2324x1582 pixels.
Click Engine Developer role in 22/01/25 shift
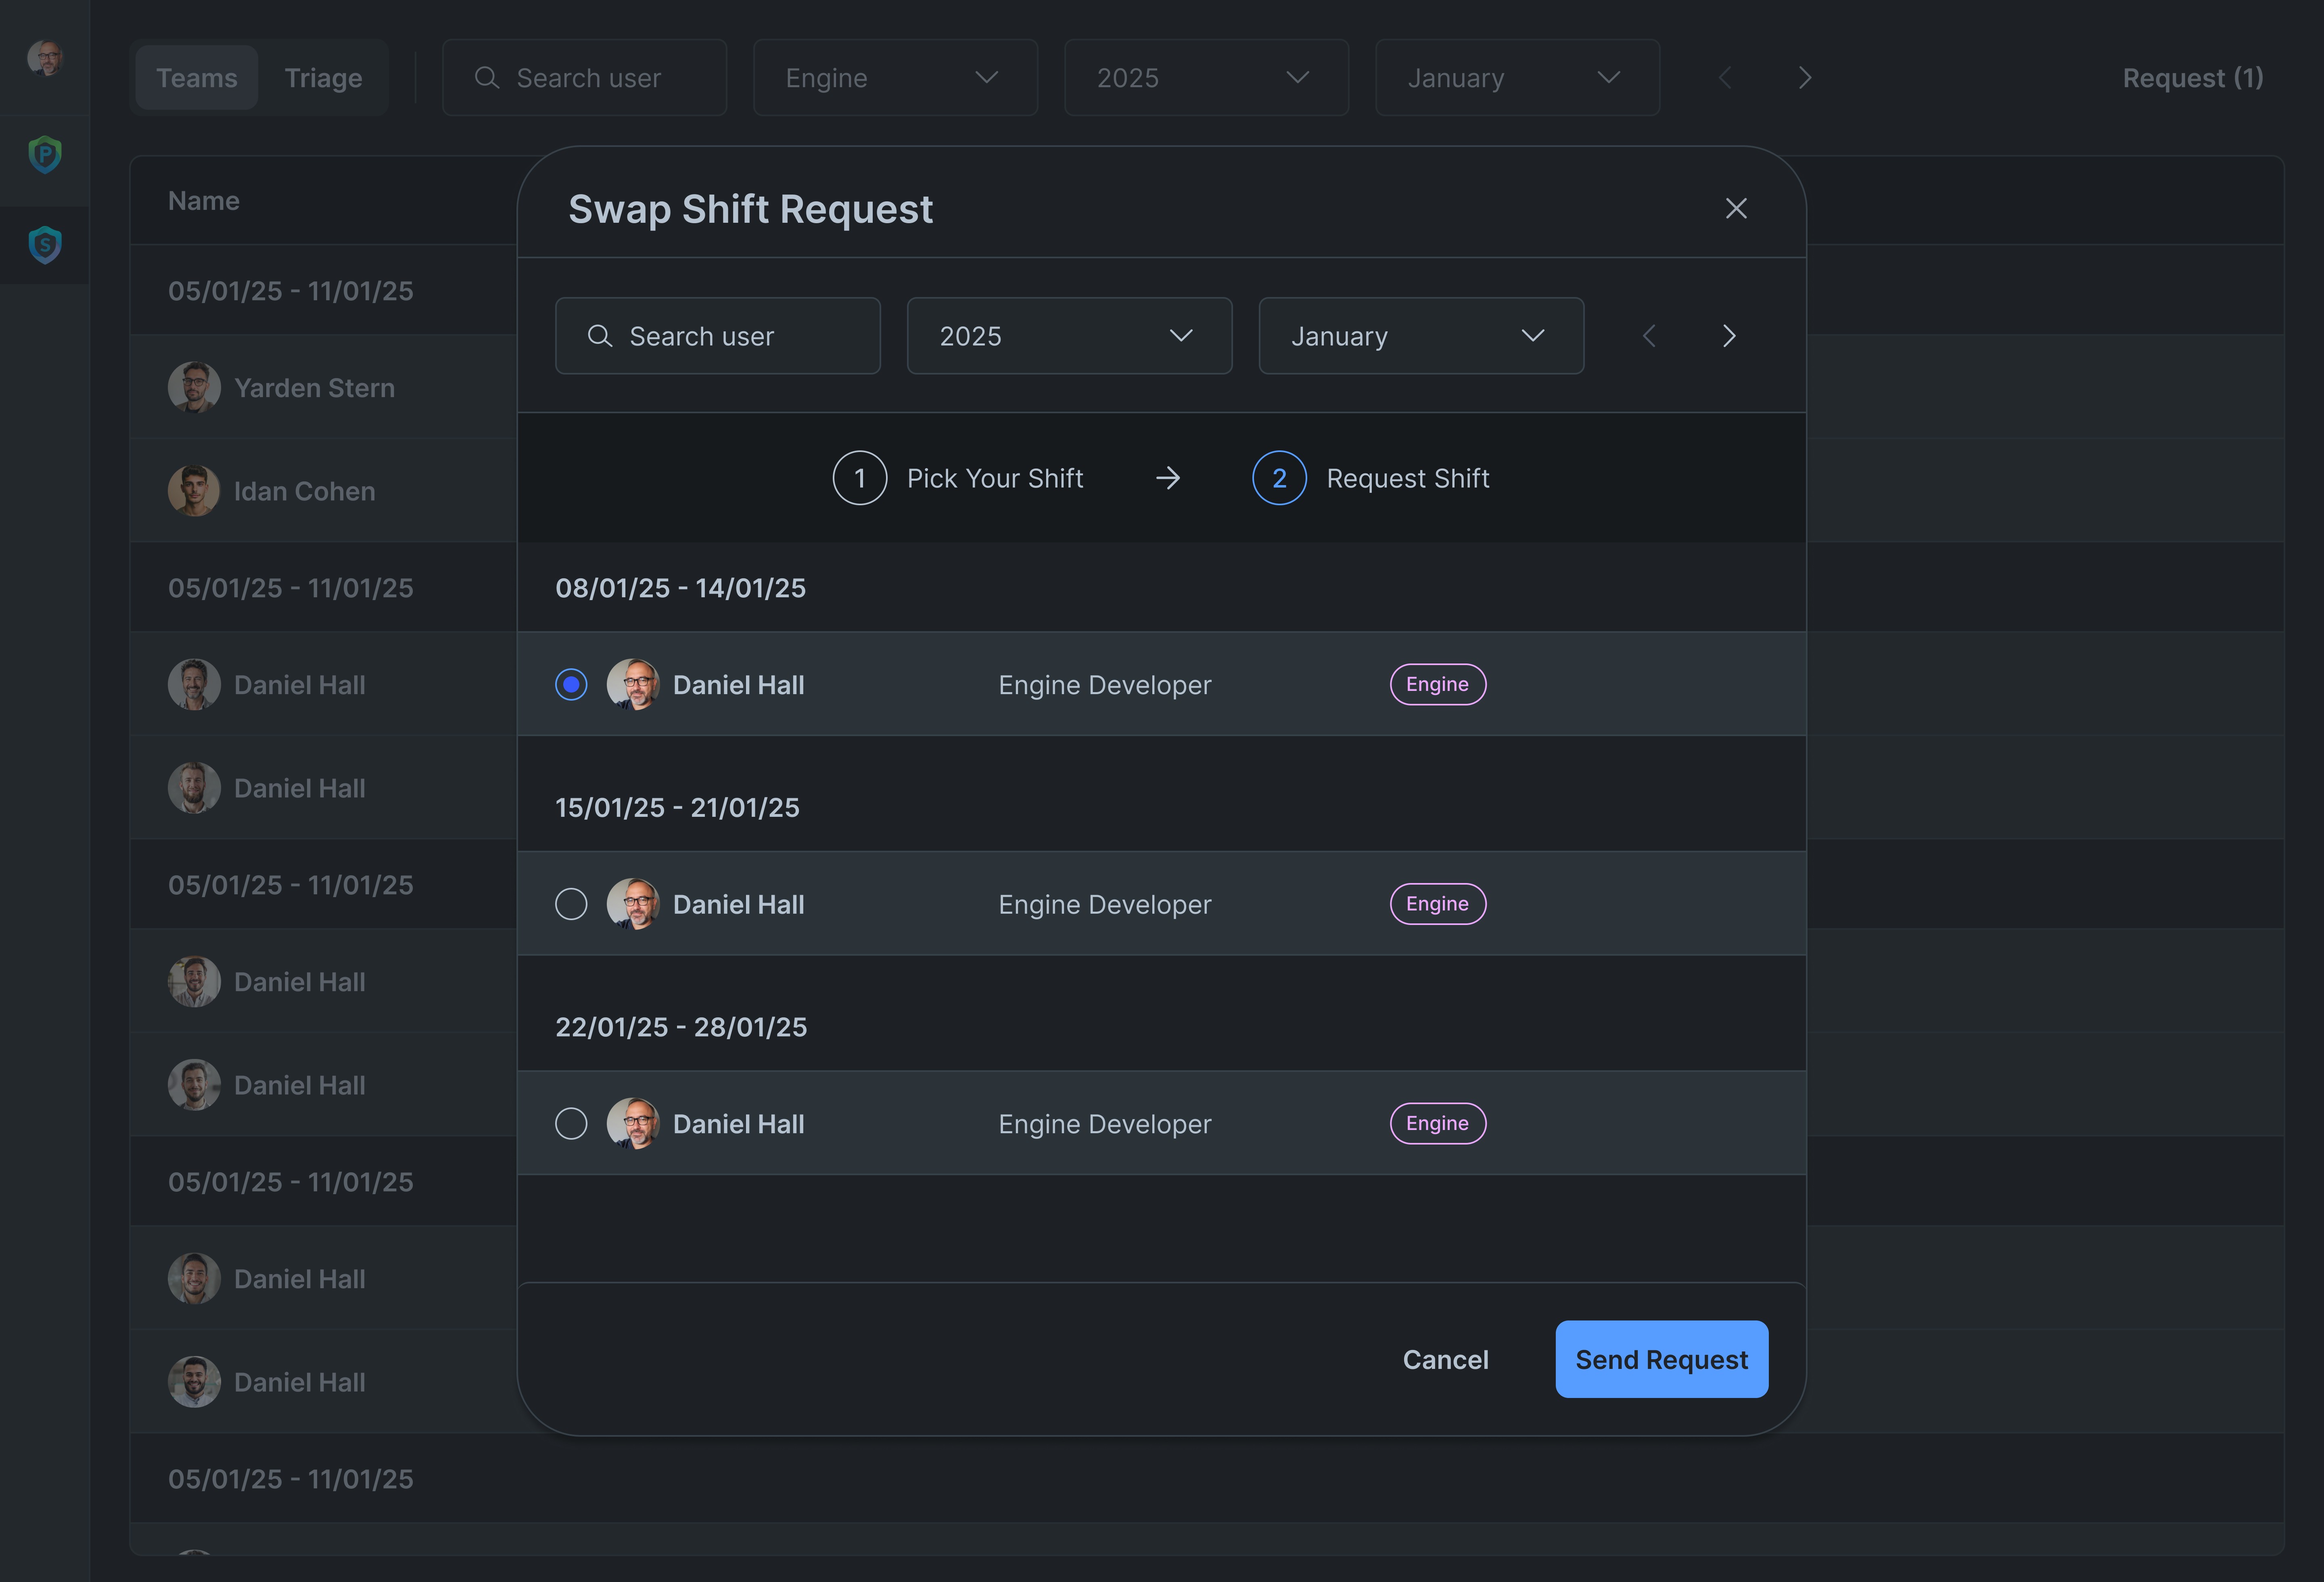(x=1105, y=1124)
